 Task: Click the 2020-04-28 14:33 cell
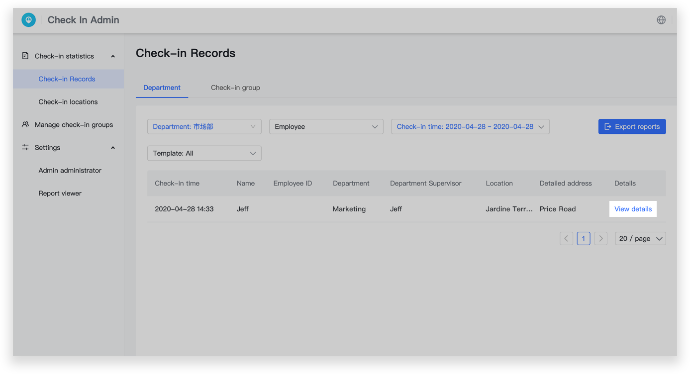coord(184,209)
